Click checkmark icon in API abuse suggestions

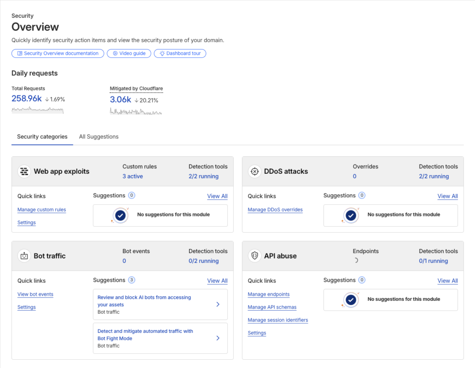(351, 300)
